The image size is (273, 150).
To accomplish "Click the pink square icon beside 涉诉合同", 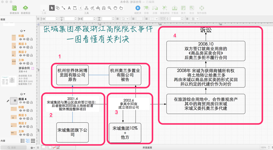I will coord(33,68).
